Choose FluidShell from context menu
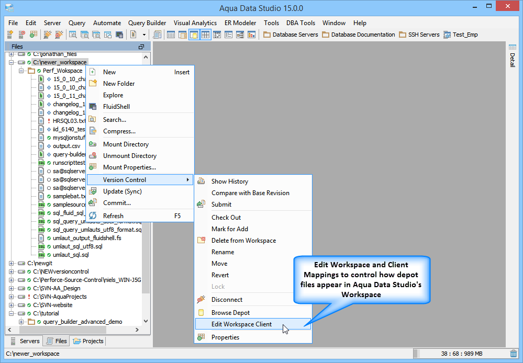The image size is (523, 363). (140, 107)
